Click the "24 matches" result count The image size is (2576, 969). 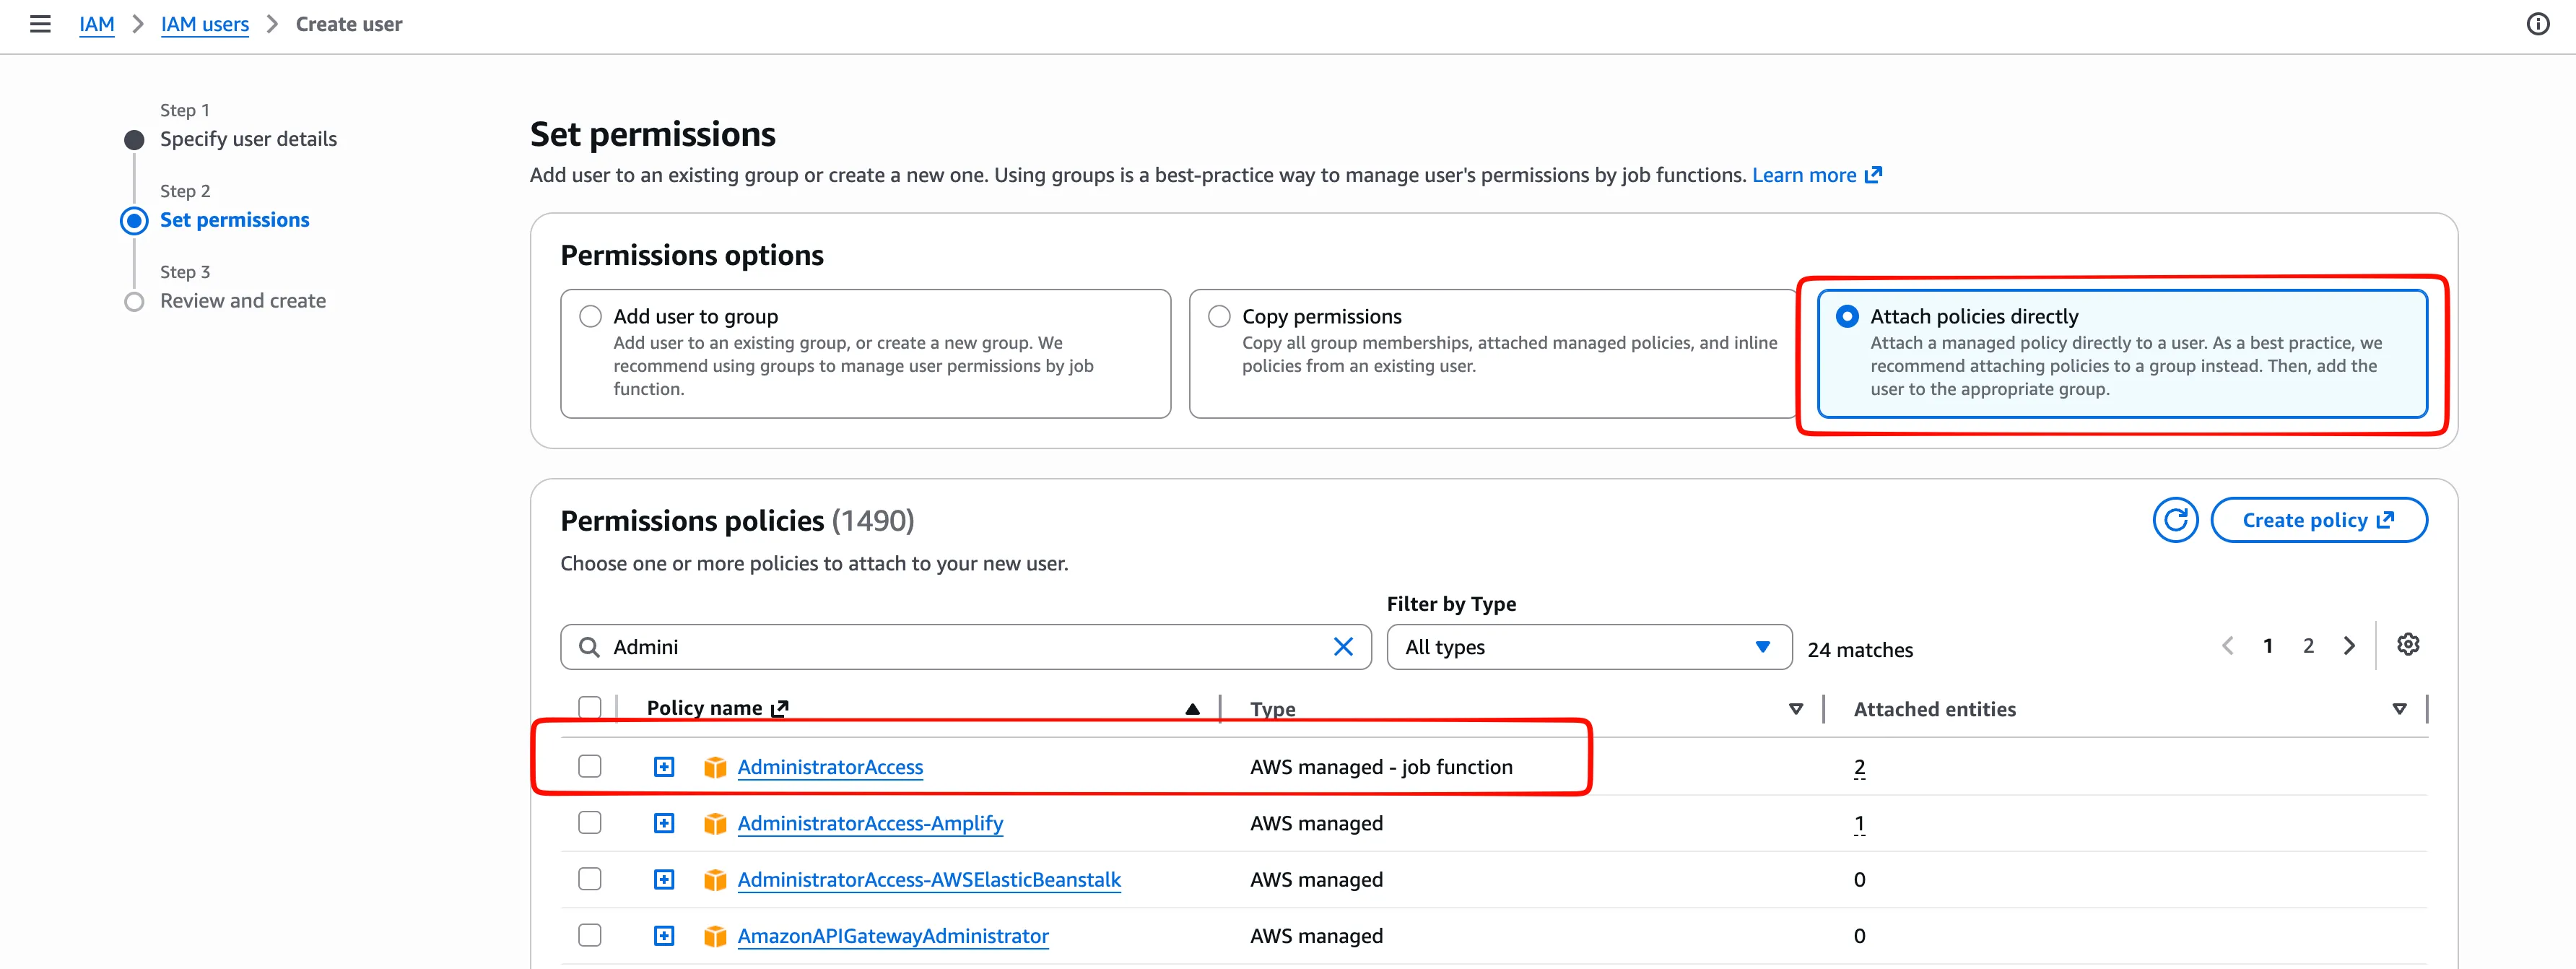[x=1860, y=650]
